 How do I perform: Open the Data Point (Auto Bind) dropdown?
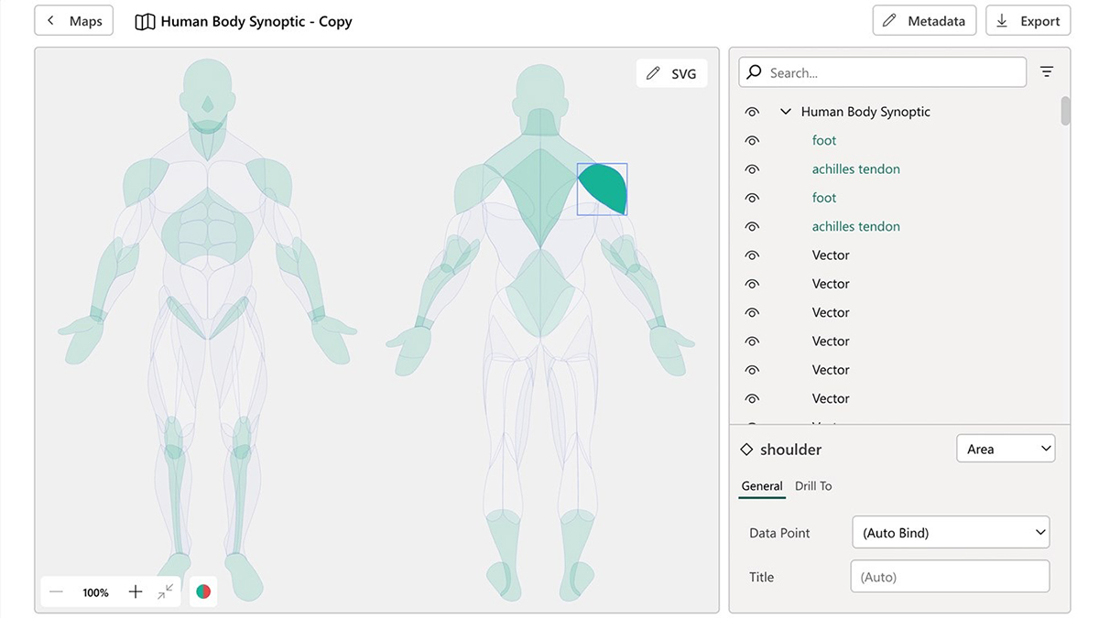coord(950,532)
